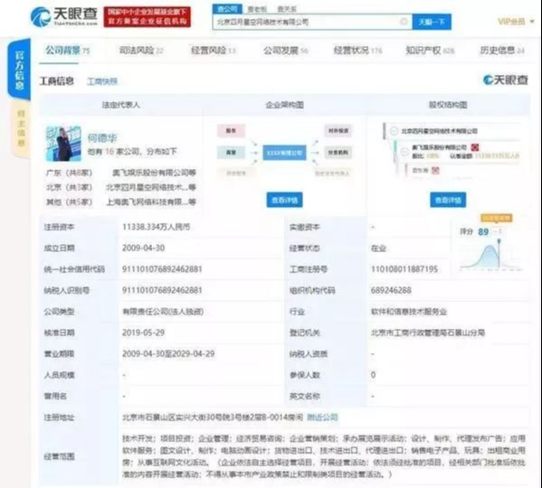Open the 附近公司 link

point(322,418)
